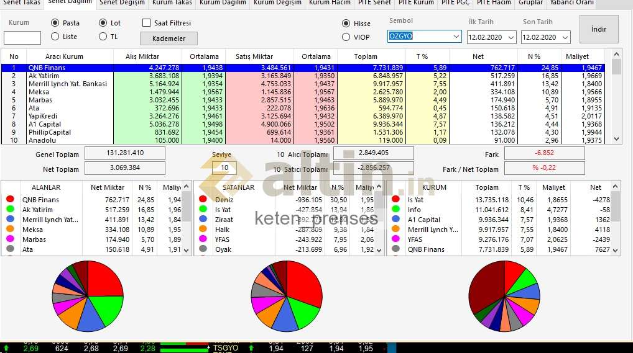Click the blue dot beside Merrill Lynch in ALANLAR
Screen dimensions: 633x353
coord(11,219)
